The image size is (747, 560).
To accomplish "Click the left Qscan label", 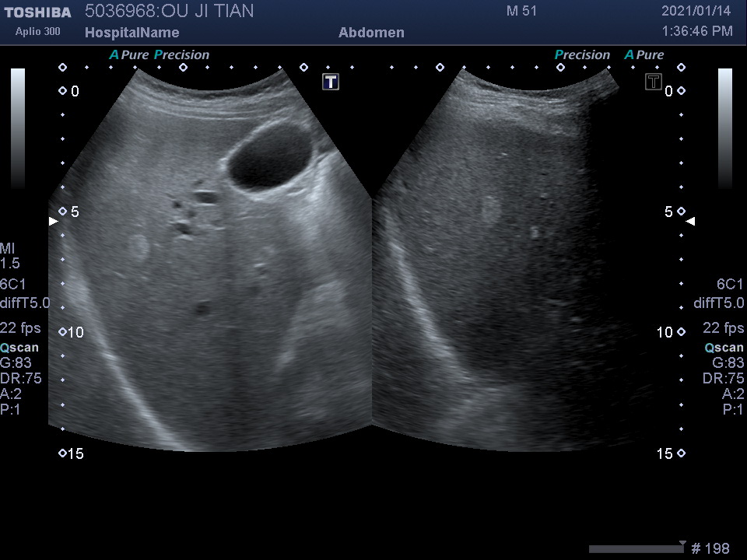I will point(19,348).
